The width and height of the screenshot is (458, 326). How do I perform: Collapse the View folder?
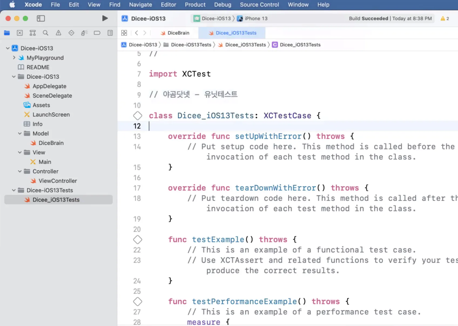pos(20,152)
